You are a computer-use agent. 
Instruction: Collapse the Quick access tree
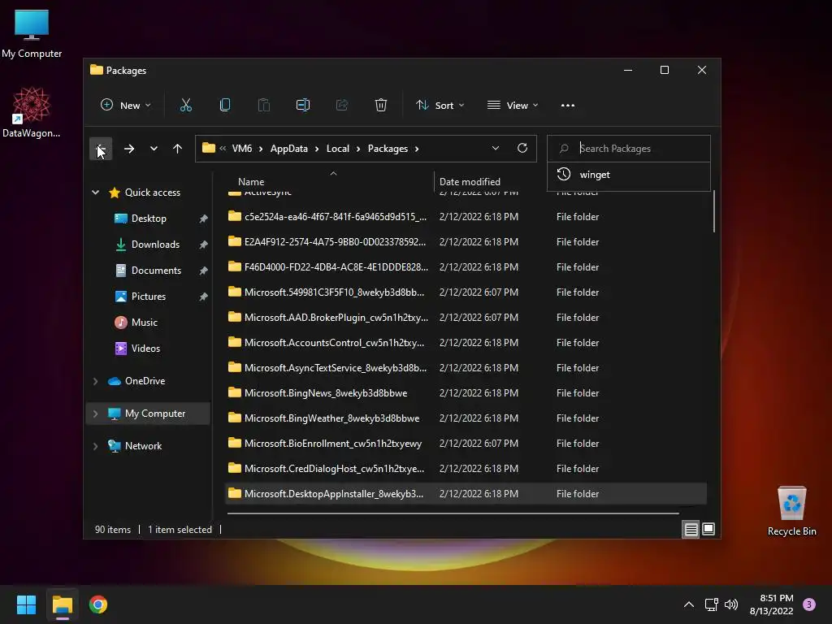[x=96, y=192]
